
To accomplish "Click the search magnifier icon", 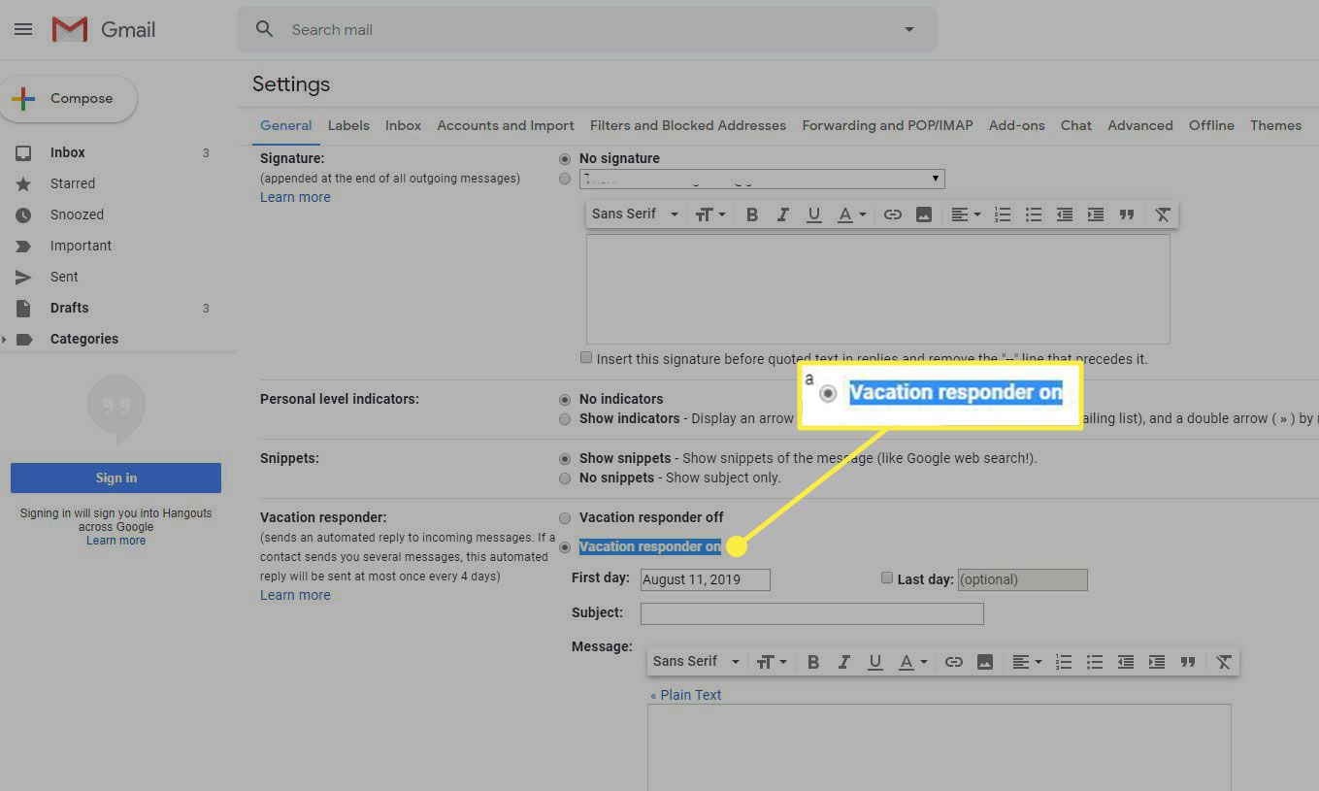I will (x=264, y=29).
